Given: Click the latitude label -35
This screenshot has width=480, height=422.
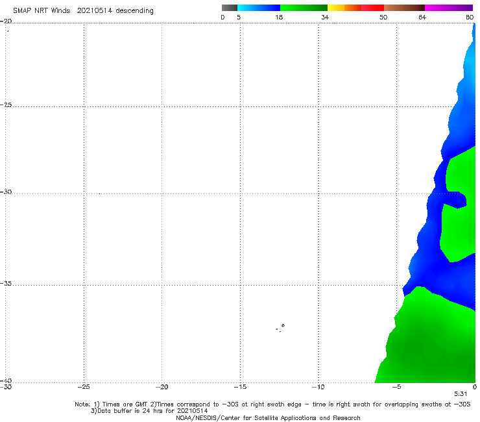Looking at the screenshot, I should 6,284.
